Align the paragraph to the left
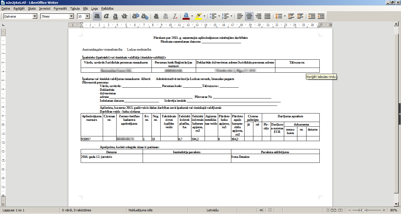The width and height of the screenshot is (401, 214). 240,16
